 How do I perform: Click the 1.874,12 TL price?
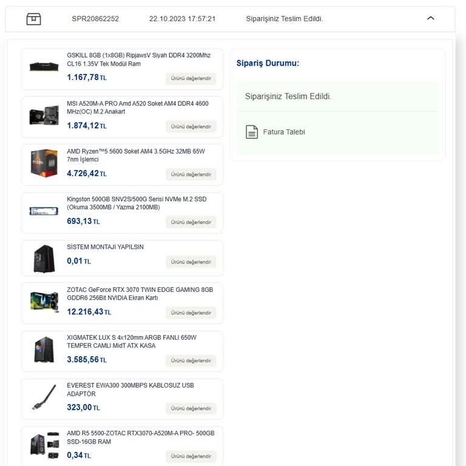point(87,126)
